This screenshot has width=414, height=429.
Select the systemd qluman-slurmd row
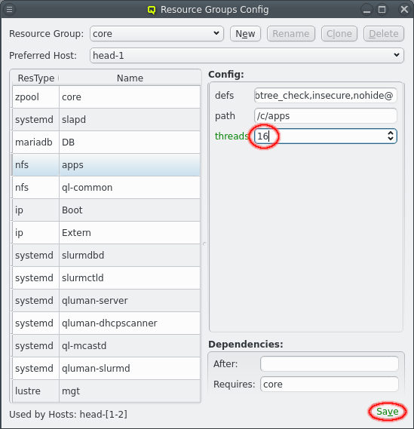point(106,369)
